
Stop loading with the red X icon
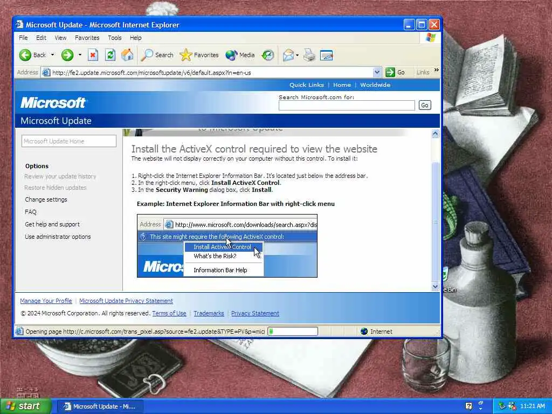click(93, 55)
